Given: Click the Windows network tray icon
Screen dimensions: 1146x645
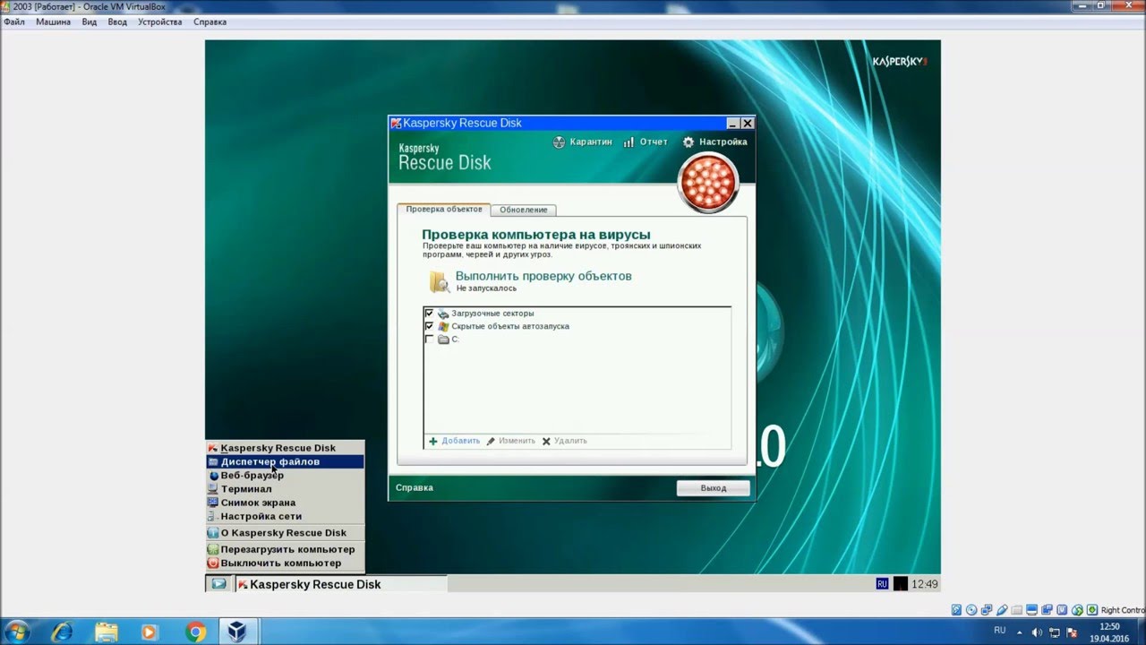Looking at the screenshot, I should 1055,632.
